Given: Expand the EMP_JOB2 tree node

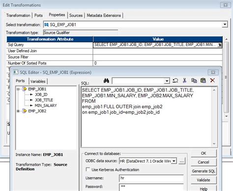Looking at the screenshot, I should click(x=18, y=111).
